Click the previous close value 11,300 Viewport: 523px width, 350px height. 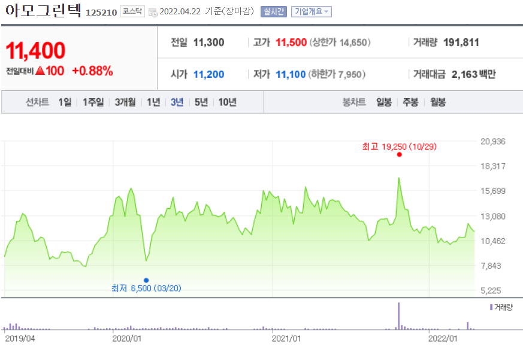[x=209, y=42]
